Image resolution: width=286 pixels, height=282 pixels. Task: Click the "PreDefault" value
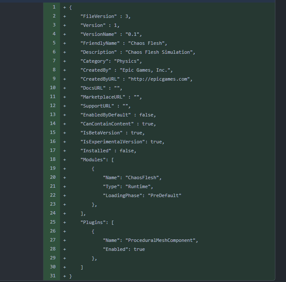click(165, 195)
